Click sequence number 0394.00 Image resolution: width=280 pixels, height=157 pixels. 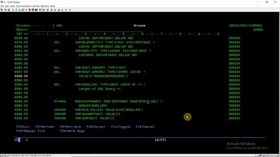(x=21, y=102)
